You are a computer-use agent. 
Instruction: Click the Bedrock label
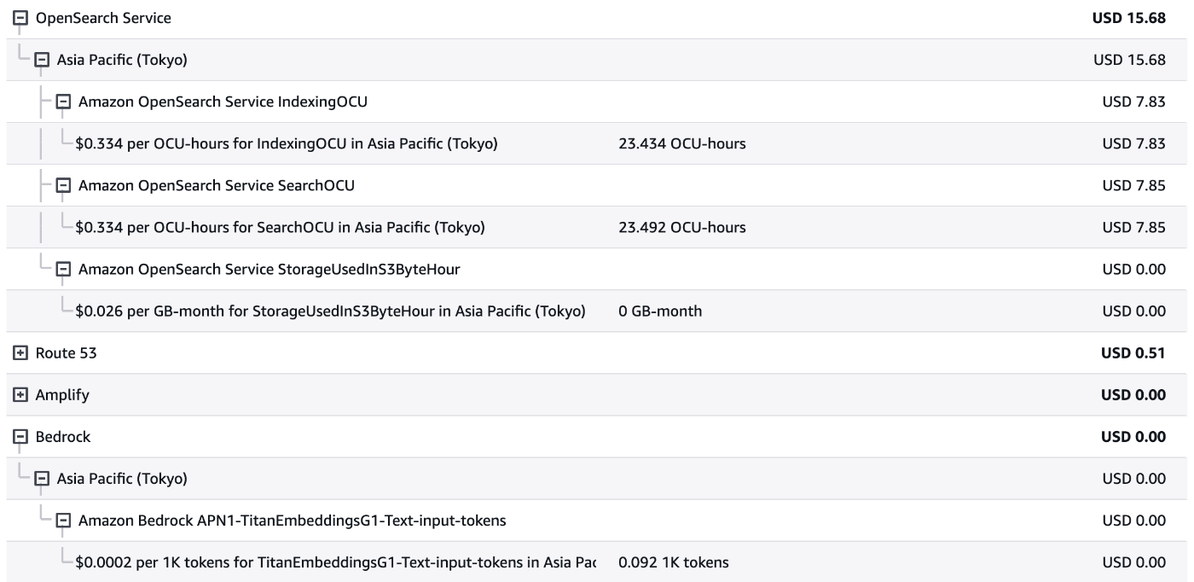click(x=62, y=436)
